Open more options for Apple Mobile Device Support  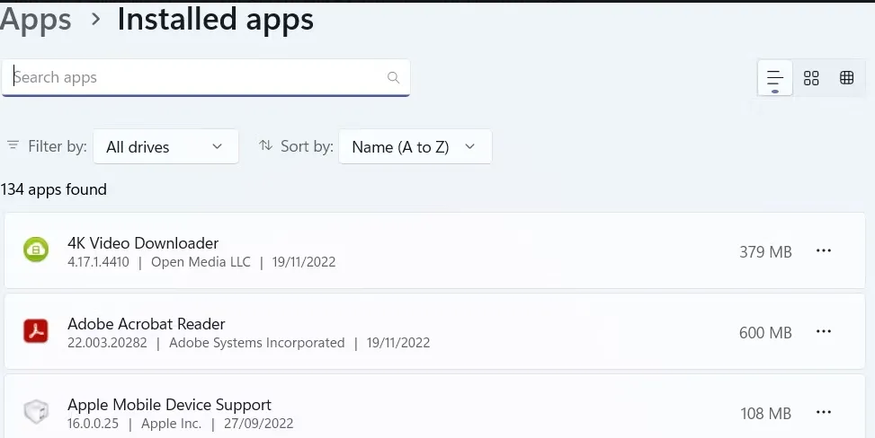pos(824,412)
